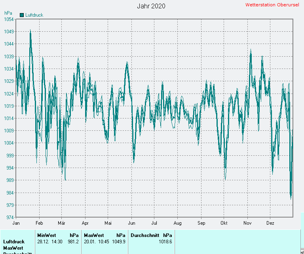Click the 974 y-axis value
The height and width of the screenshot is (254, 304).
(10, 217)
